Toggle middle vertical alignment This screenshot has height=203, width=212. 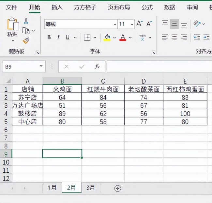pos(174,24)
